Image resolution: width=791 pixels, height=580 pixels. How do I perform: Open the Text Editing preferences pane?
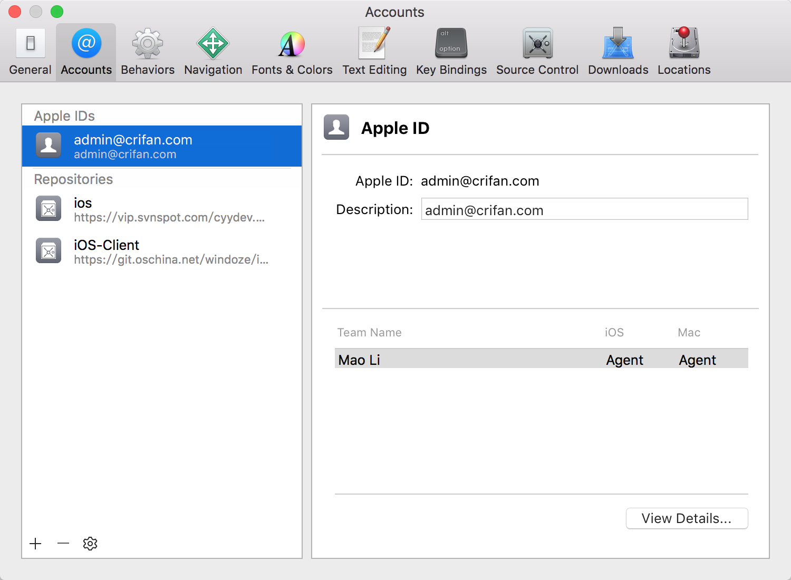pos(374,52)
